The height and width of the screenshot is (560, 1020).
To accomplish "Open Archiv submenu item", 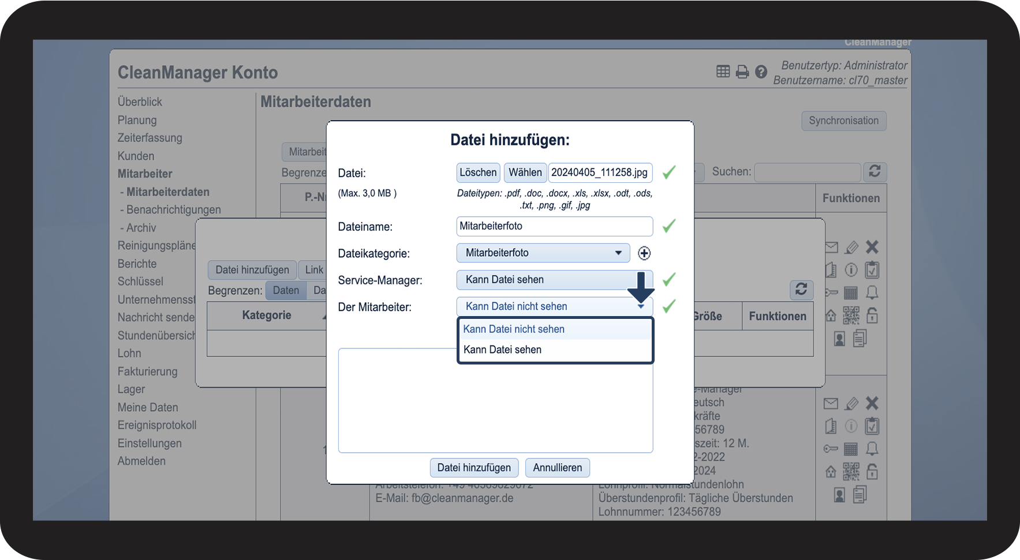I will 138,228.
